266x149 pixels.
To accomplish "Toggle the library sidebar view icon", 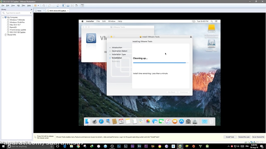I will (x=64, y=6).
